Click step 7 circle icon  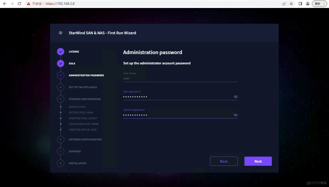tap(60, 151)
